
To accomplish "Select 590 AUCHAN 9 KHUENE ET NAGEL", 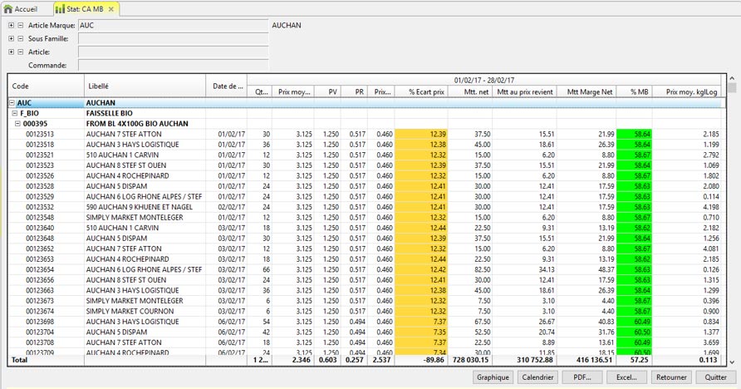I will click(x=366, y=207).
